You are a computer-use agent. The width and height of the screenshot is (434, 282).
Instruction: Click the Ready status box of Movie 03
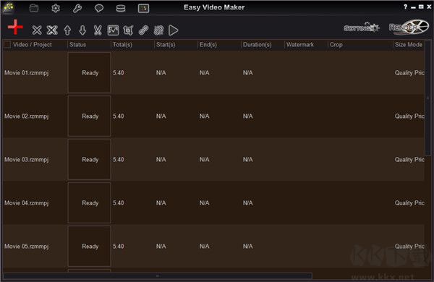pyautogui.click(x=90, y=160)
